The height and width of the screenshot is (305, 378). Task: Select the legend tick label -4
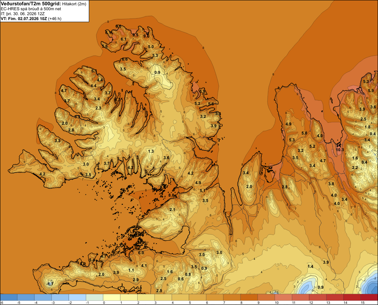(x=36, y=303)
